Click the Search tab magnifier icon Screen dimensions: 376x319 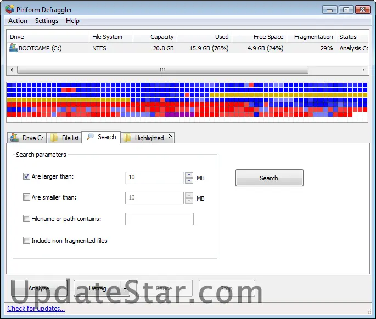tap(90, 136)
